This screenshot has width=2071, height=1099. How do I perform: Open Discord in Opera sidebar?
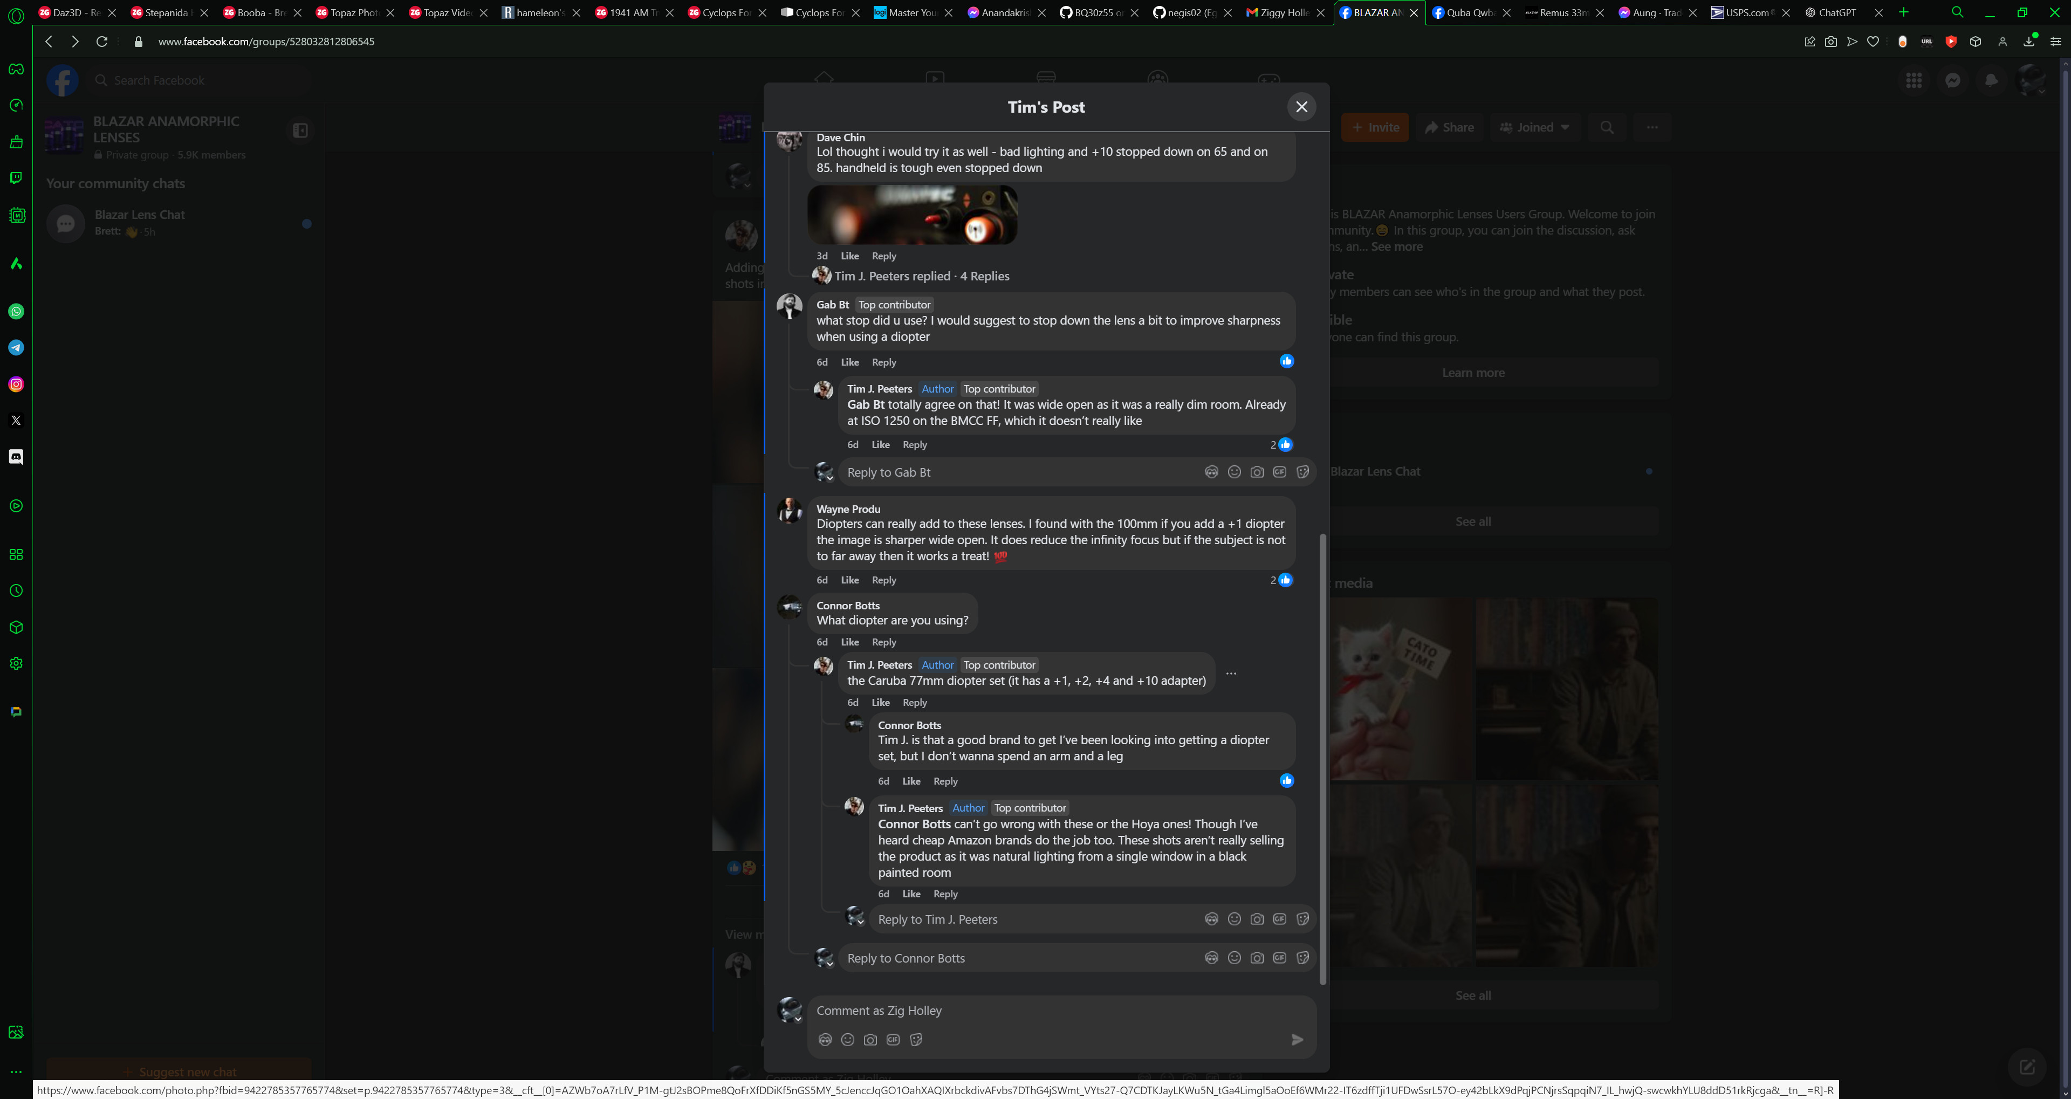pyautogui.click(x=16, y=457)
